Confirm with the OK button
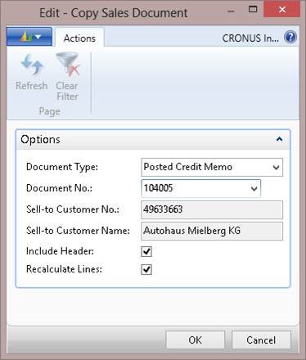306x360 pixels. (196, 340)
